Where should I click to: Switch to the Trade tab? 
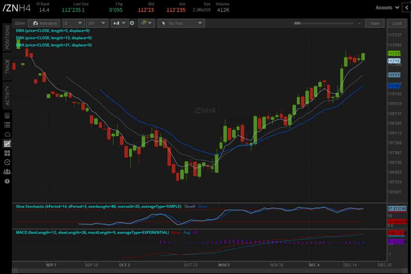7,66
